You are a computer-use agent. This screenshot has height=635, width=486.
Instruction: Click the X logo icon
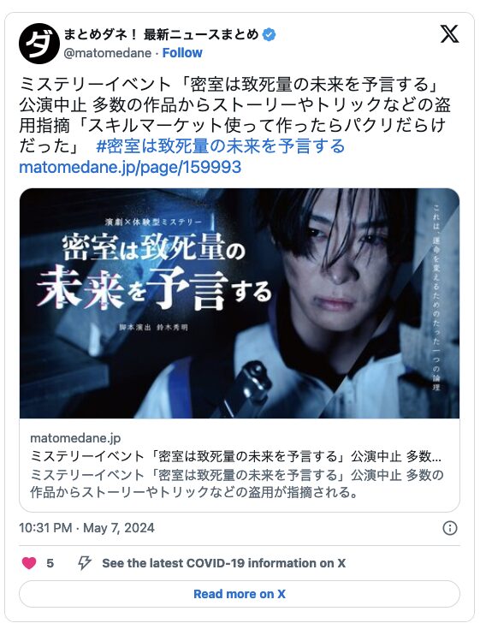coord(449,33)
